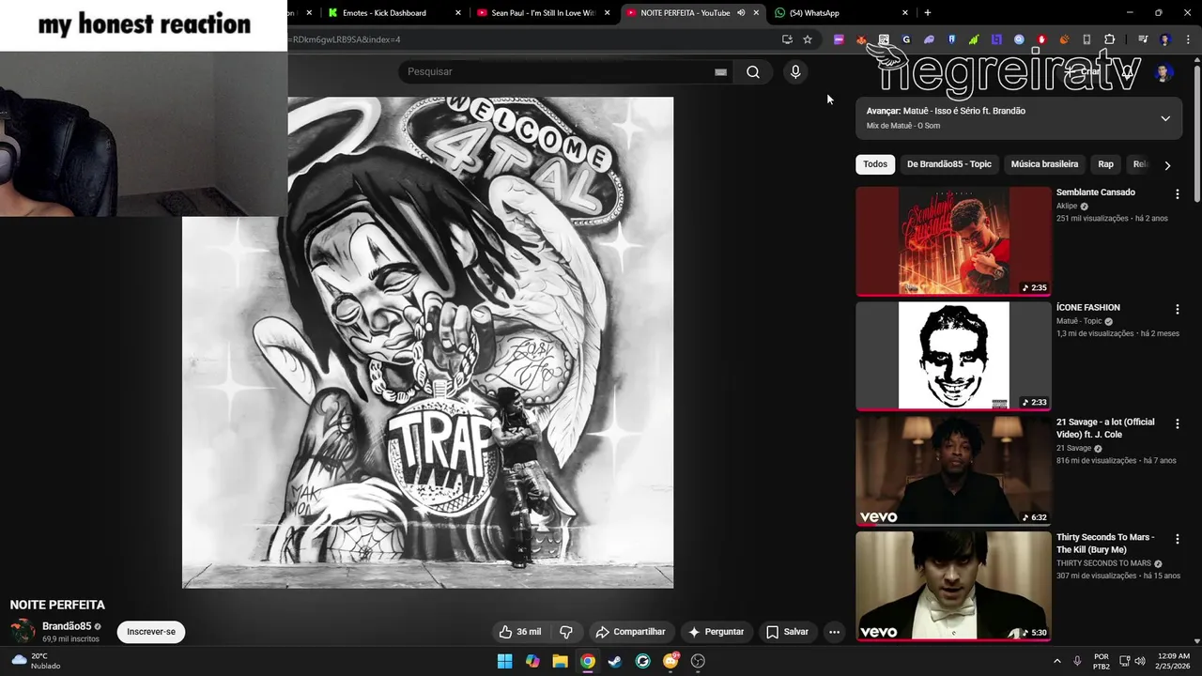The image size is (1202, 676).
Task: Open more actions ellipsis under video
Action: (x=834, y=632)
